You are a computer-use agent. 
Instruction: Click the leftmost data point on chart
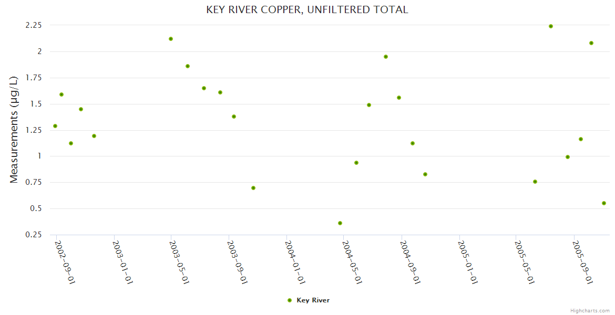tap(55, 126)
